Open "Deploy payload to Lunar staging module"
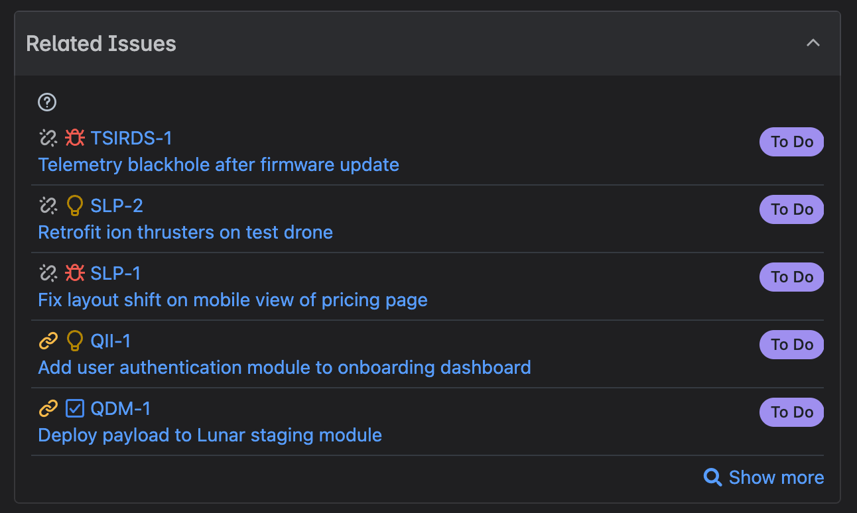 coord(210,435)
